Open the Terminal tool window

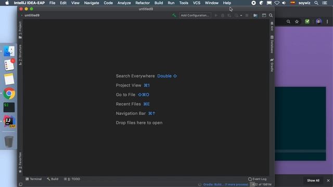tap(33, 179)
